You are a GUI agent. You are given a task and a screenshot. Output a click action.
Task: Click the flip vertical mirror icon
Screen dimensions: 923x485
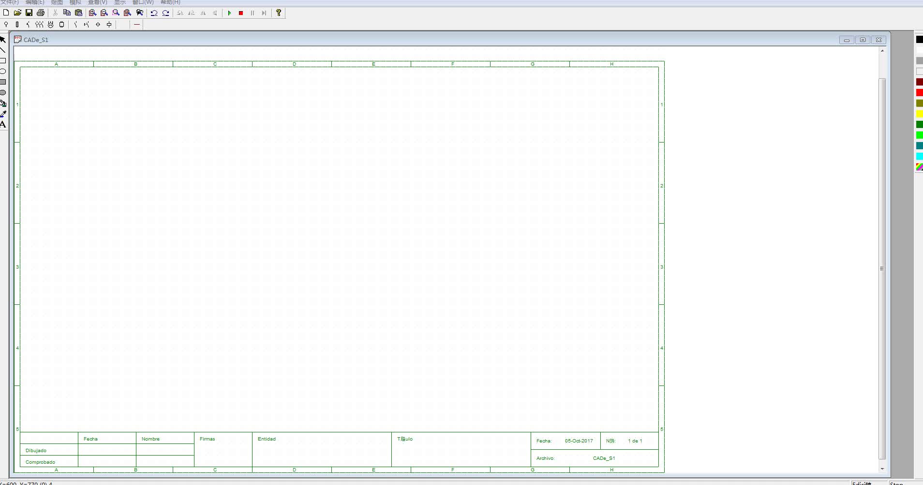point(215,13)
